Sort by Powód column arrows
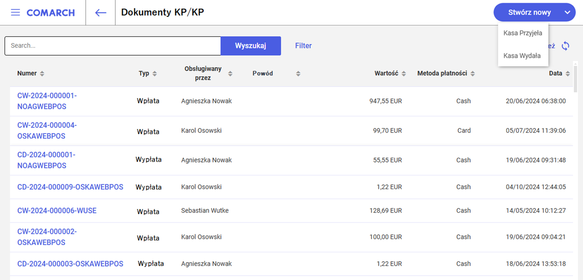 (298, 74)
